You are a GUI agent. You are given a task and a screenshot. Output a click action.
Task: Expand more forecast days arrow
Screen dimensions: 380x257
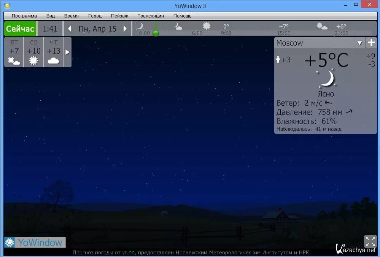67,52
